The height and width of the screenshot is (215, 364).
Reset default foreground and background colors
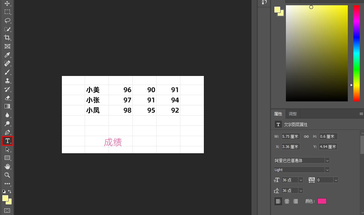pos(4,191)
